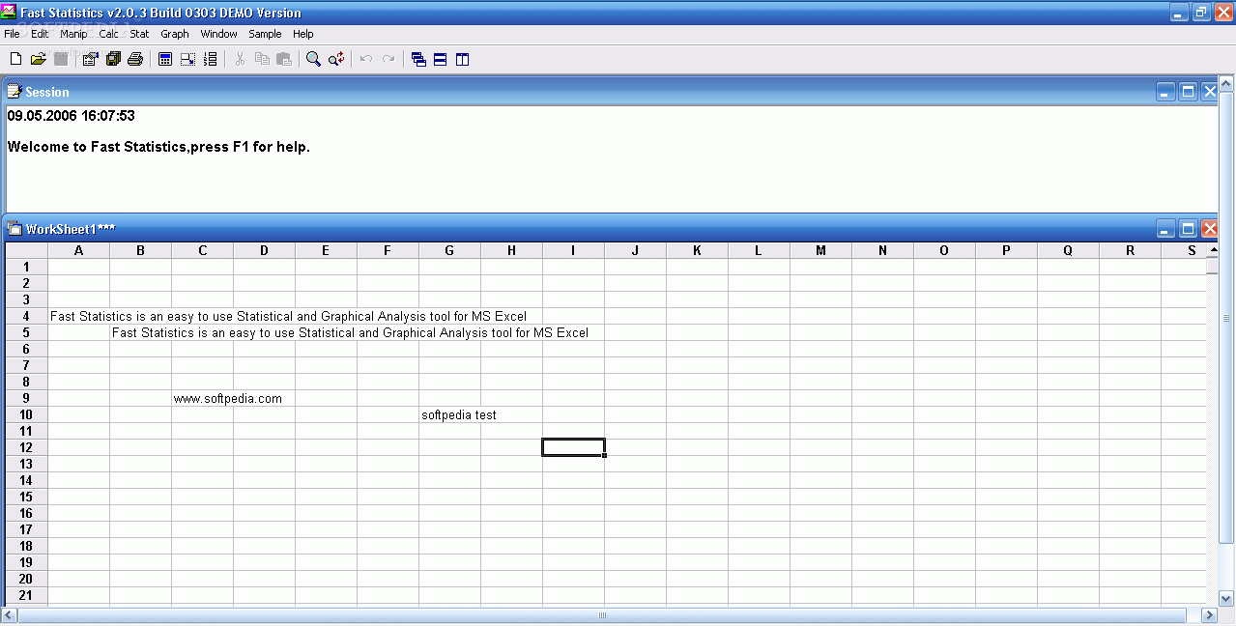Click the session timestamp 09.05.2006 16:07:53

click(71, 115)
